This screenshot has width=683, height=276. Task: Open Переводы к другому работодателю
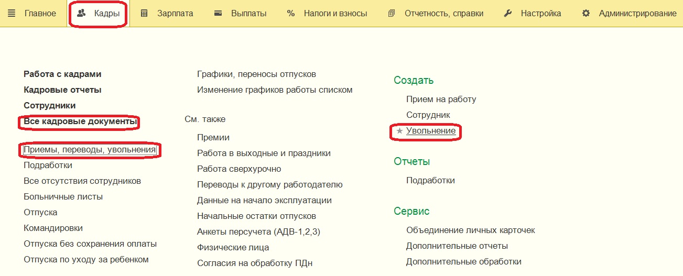click(270, 185)
